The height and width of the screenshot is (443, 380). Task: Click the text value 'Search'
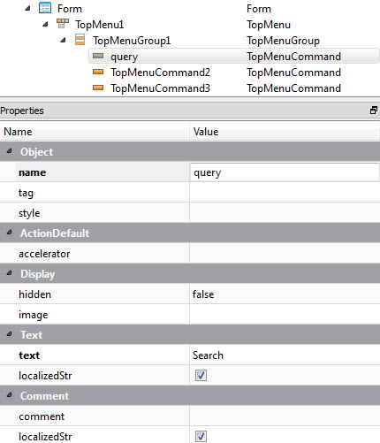(x=208, y=355)
